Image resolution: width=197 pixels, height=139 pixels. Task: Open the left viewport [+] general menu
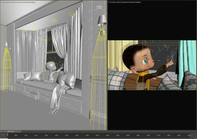click(x=2, y=2)
